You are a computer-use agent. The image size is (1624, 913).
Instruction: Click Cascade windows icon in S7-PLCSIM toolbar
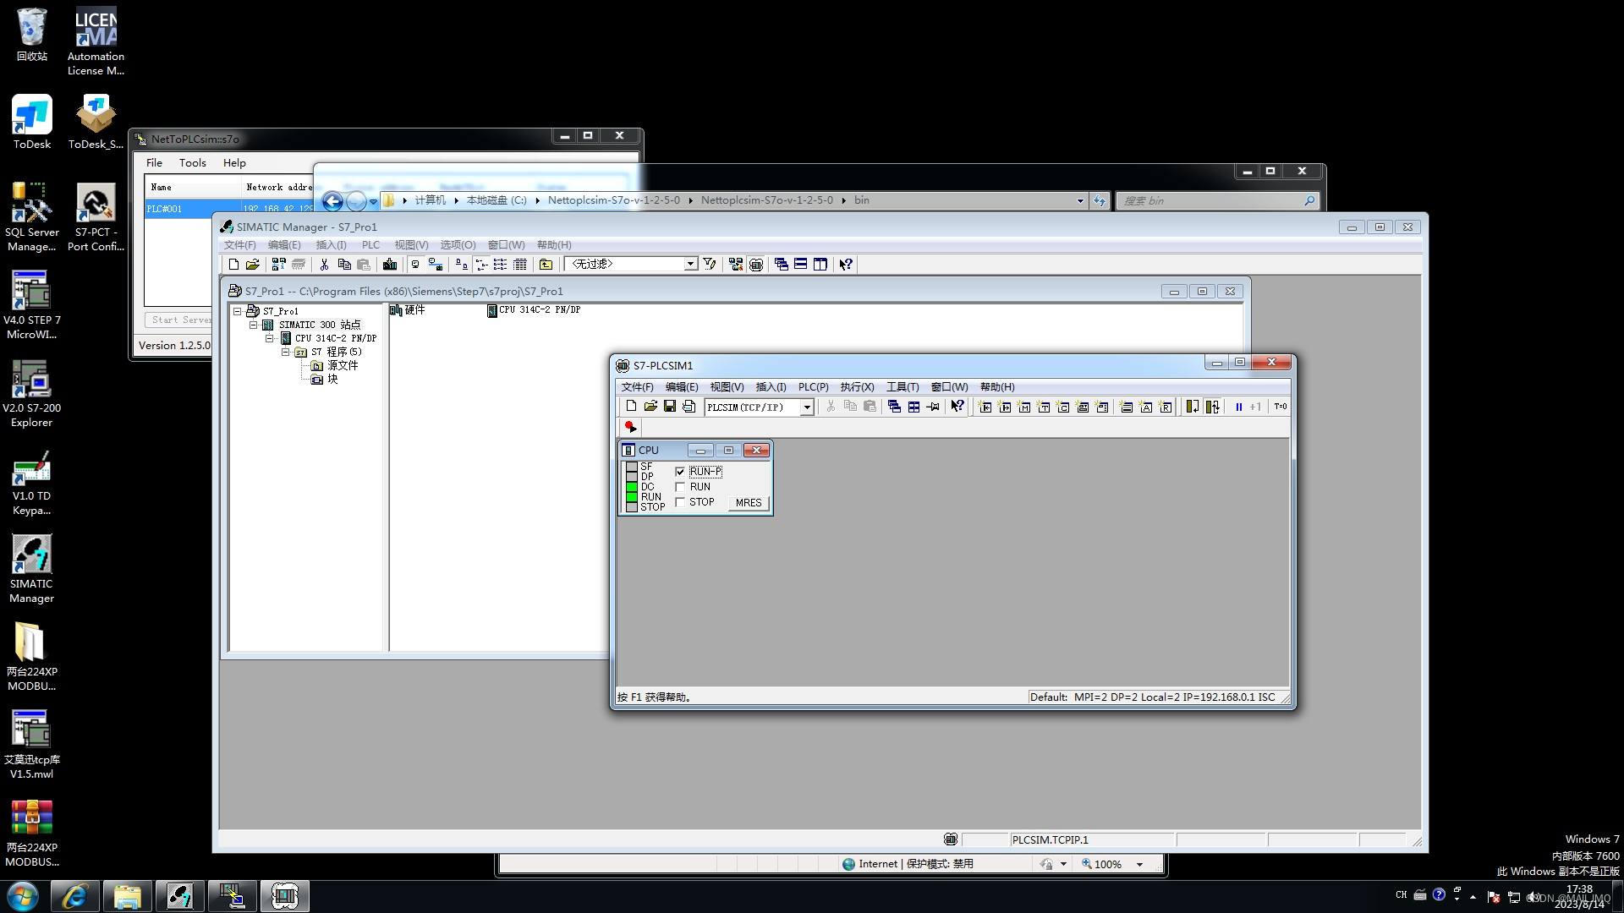pos(894,407)
